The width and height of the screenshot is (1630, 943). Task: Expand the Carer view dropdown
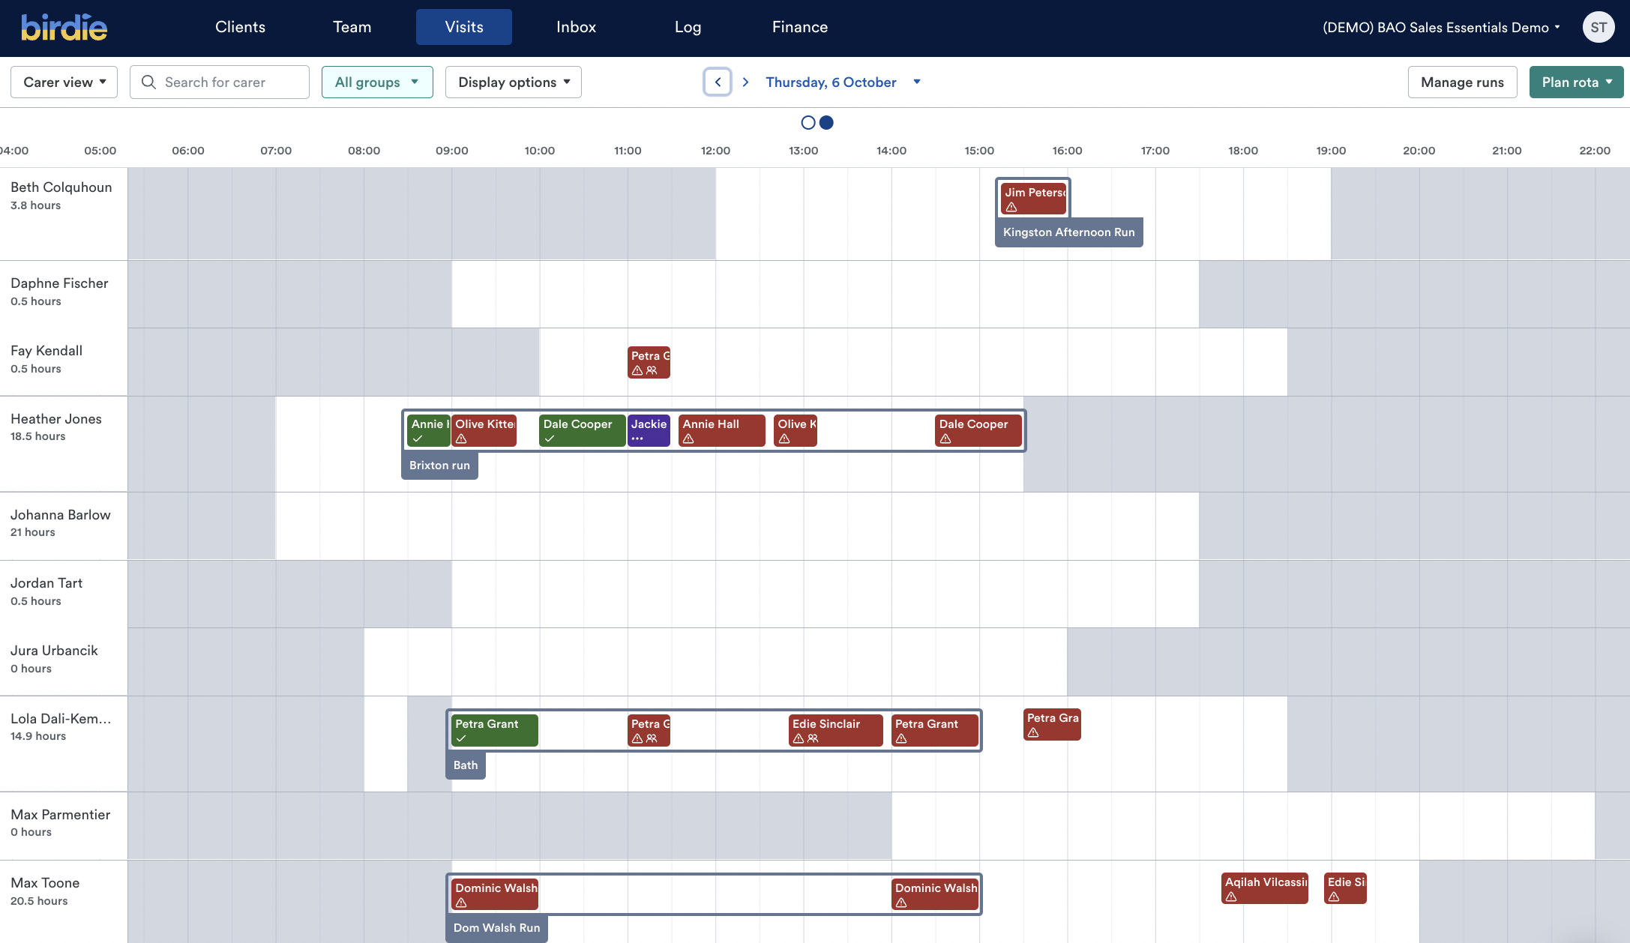click(x=64, y=82)
